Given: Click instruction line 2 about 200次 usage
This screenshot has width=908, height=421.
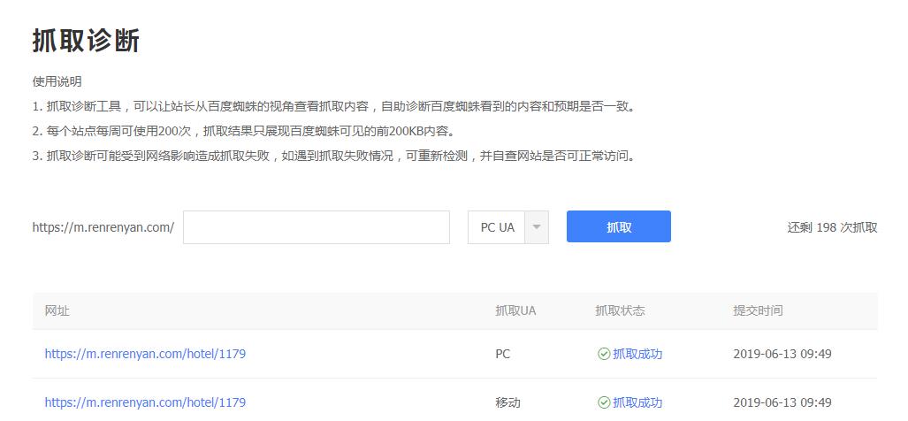Looking at the screenshot, I should tap(244, 132).
